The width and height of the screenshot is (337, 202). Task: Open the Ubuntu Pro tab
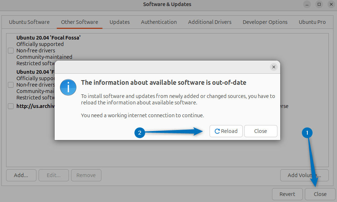312,22
